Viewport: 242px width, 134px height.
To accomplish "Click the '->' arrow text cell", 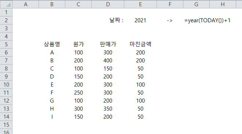I will (170, 20).
